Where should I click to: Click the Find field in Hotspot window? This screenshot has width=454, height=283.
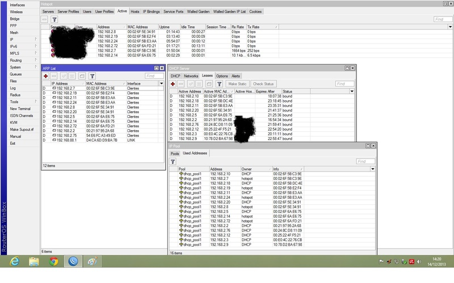coord(443,19)
